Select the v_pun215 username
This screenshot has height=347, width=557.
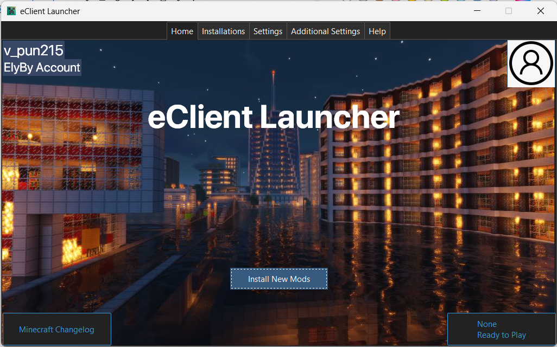33,50
